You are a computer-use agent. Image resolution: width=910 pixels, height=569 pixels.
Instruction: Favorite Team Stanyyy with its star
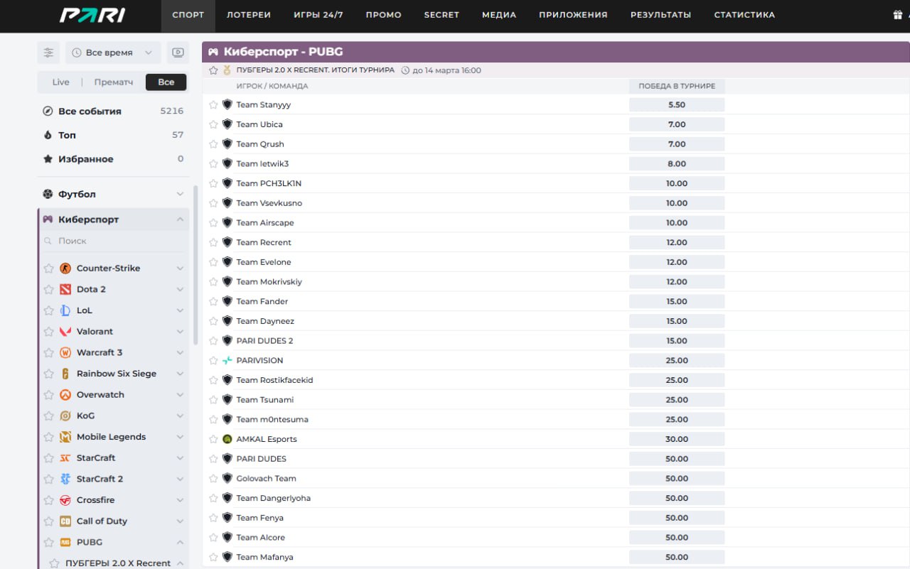click(x=213, y=104)
